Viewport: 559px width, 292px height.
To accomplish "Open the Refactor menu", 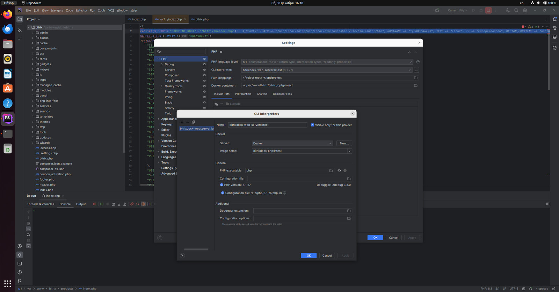I will pos(81,10).
